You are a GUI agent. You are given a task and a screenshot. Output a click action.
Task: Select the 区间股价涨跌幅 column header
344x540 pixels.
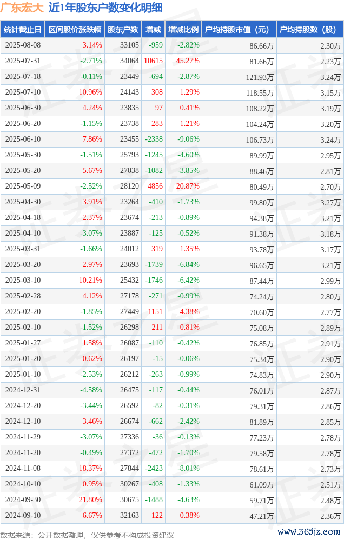[x=75, y=30]
